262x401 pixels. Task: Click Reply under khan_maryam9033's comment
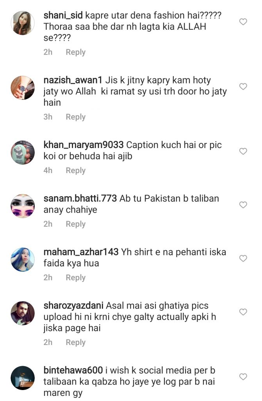75,170
